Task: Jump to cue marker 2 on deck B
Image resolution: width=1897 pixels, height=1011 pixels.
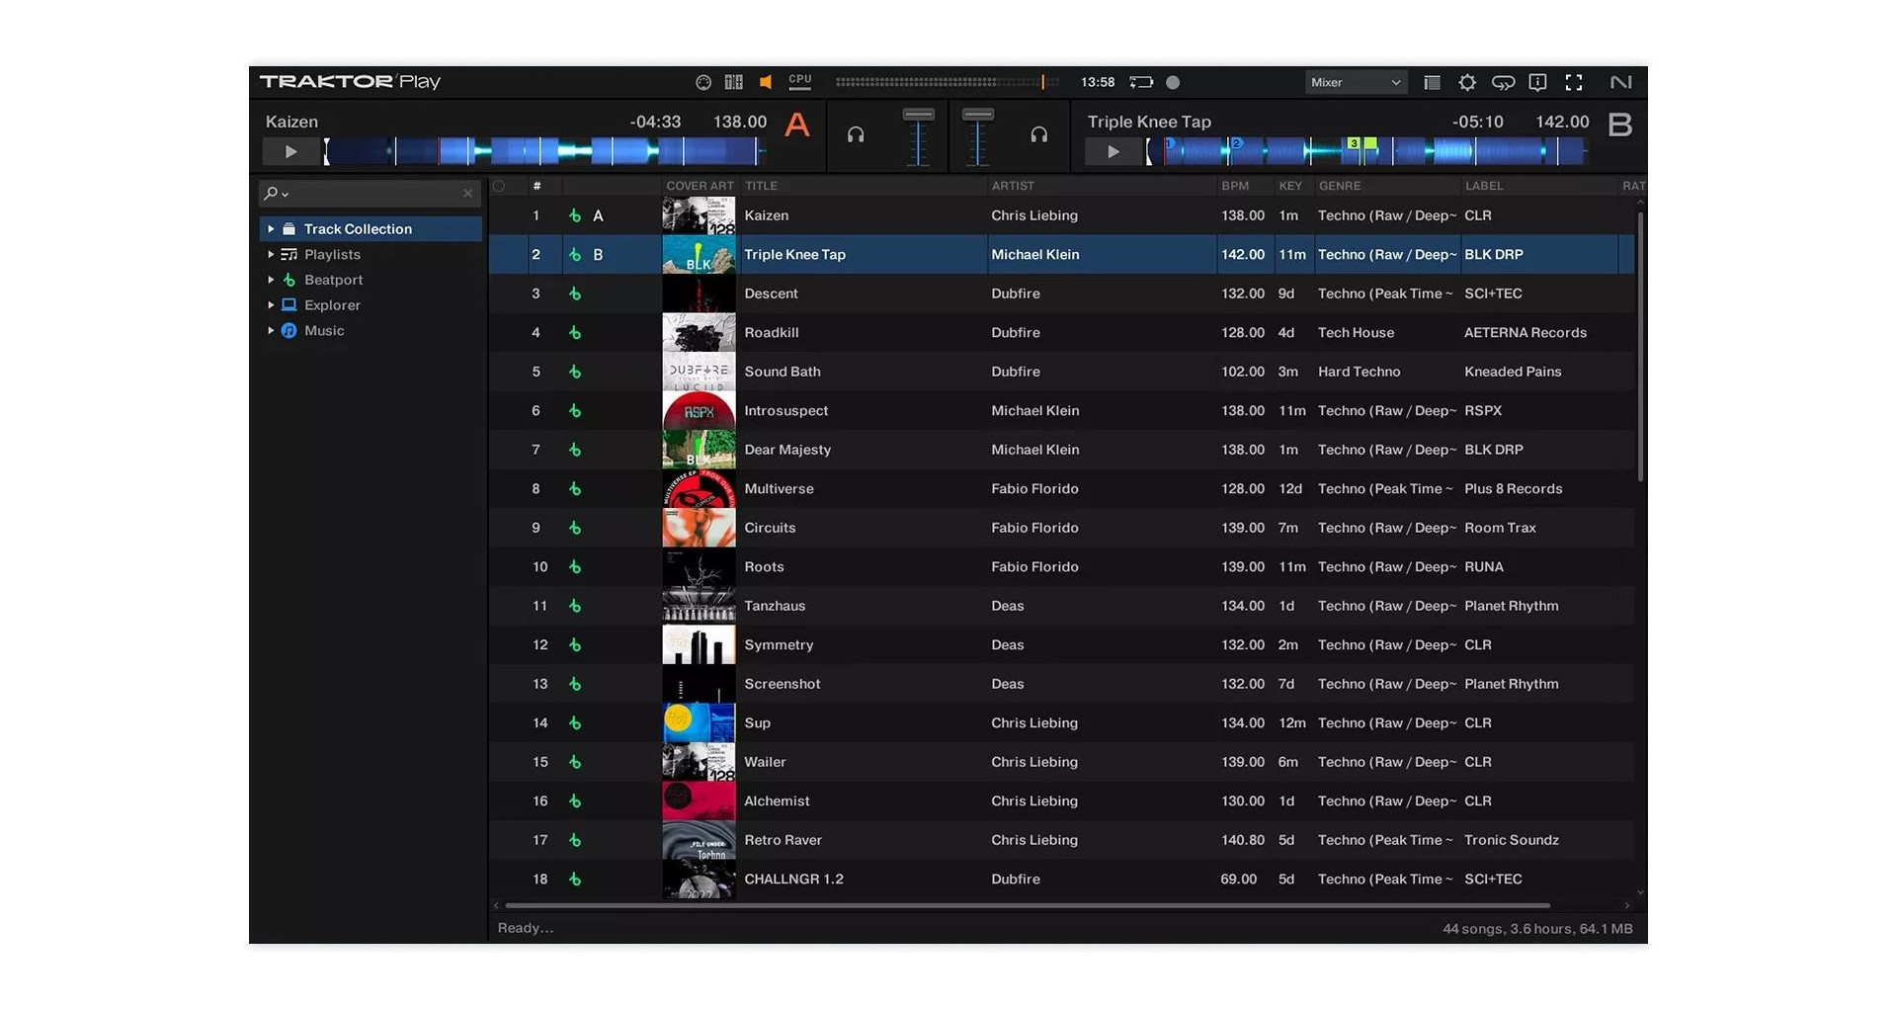Action: (1236, 144)
